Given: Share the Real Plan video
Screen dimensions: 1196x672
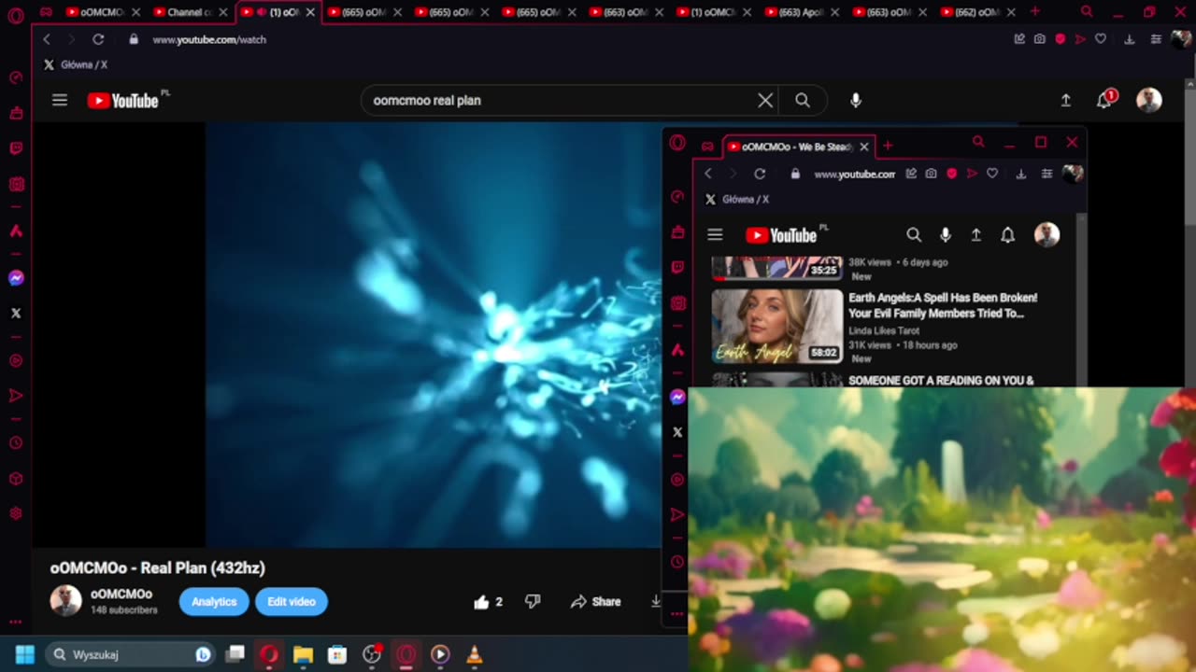Looking at the screenshot, I should [596, 602].
